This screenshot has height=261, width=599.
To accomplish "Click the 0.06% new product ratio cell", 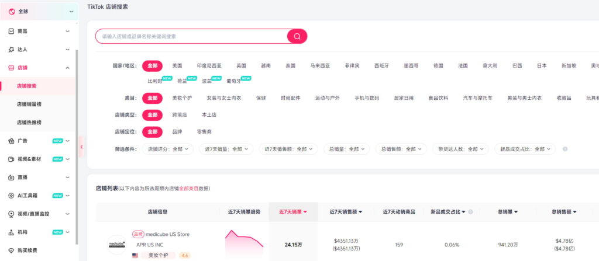I will pyautogui.click(x=452, y=245).
